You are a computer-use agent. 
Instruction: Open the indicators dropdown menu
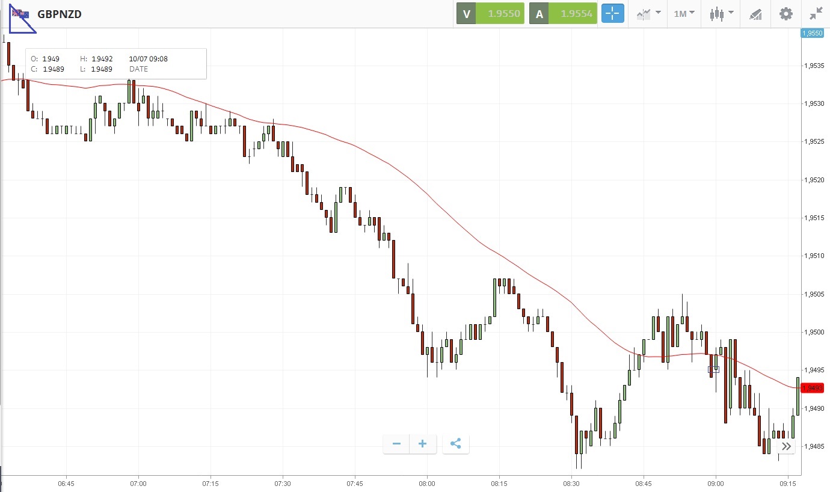coord(649,14)
